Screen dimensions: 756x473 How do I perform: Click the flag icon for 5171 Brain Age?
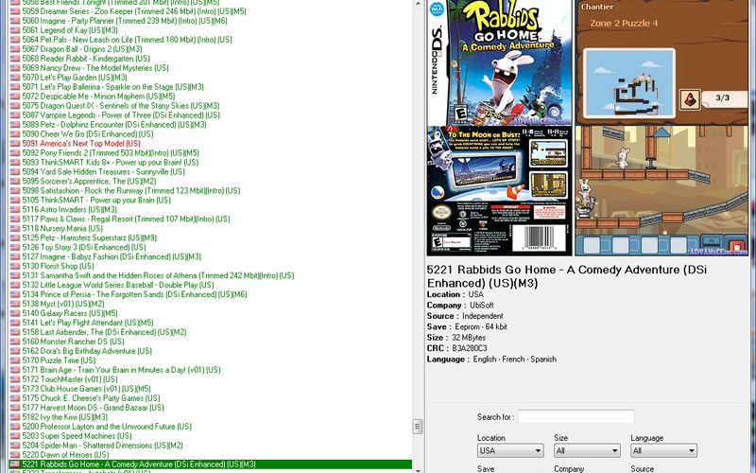pyautogui.click(x=14, y=370)
